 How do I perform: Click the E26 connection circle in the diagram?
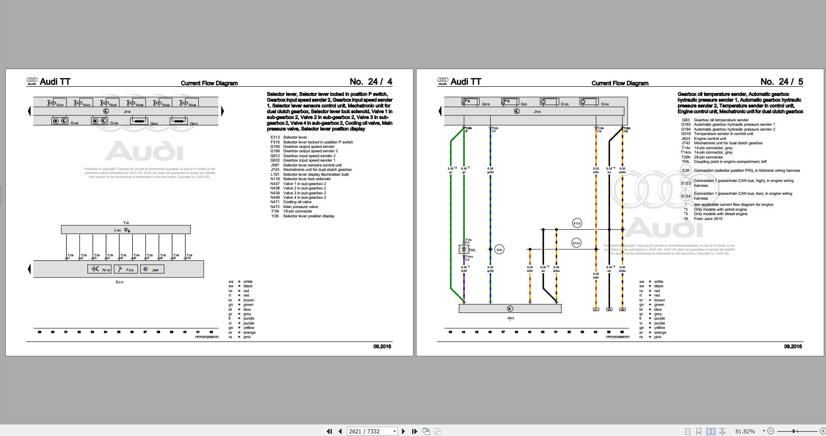click(x=500, y=250)
